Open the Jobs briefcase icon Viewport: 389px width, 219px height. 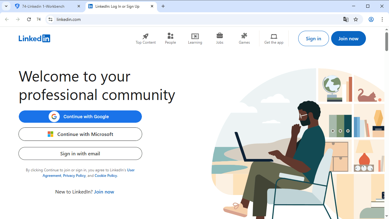[219, 36]
